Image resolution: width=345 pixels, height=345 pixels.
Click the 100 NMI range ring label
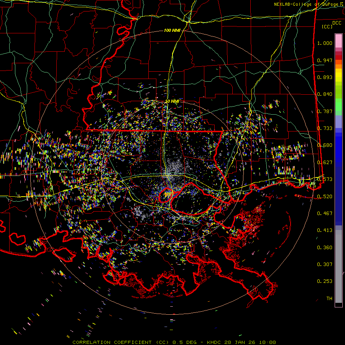click(x=172, y=30)
